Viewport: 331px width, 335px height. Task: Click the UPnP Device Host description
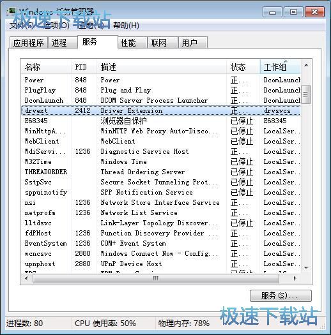click(131, 264)
